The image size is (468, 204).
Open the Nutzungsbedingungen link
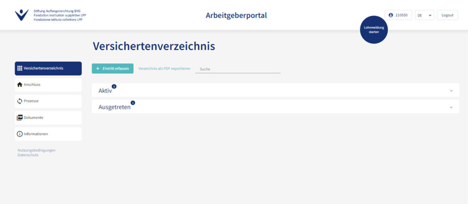(x=37, y=150)
